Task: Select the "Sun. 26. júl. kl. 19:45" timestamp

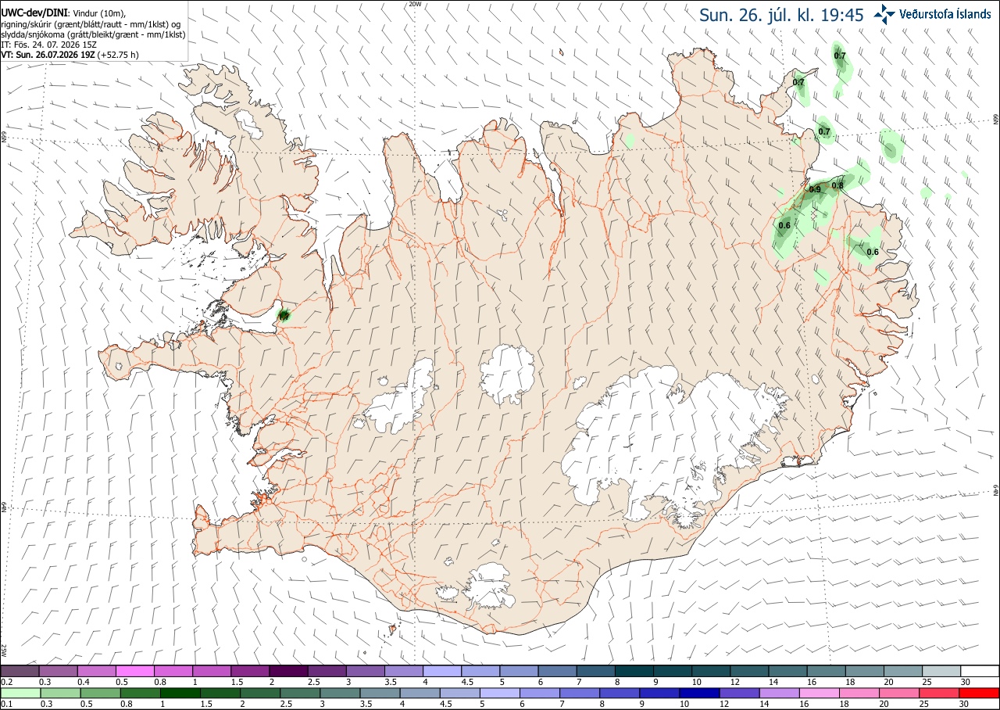Action: 780,15
